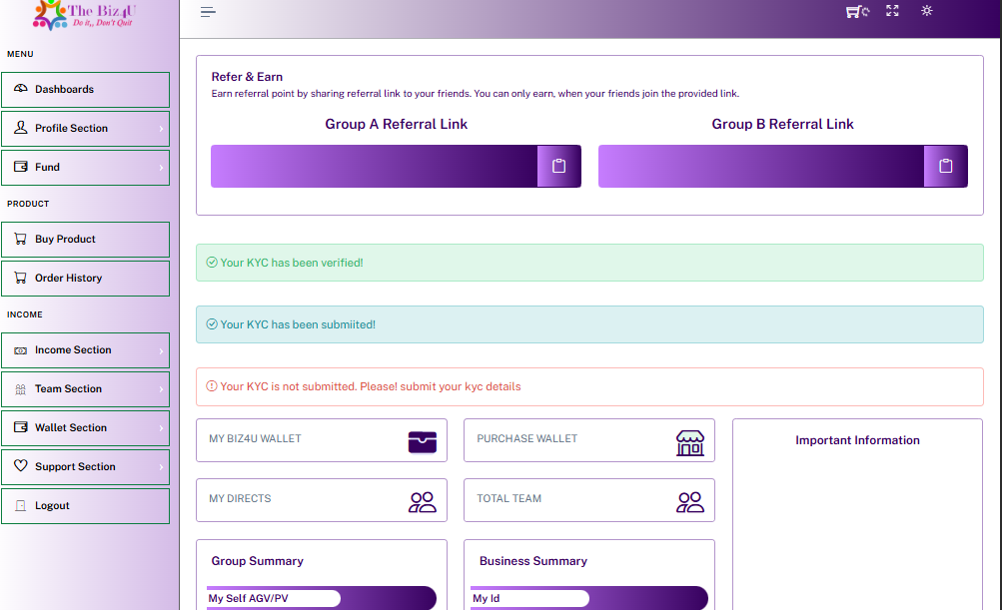
Task: Open Dashboards from the sidebar
Action: [85, 90]
